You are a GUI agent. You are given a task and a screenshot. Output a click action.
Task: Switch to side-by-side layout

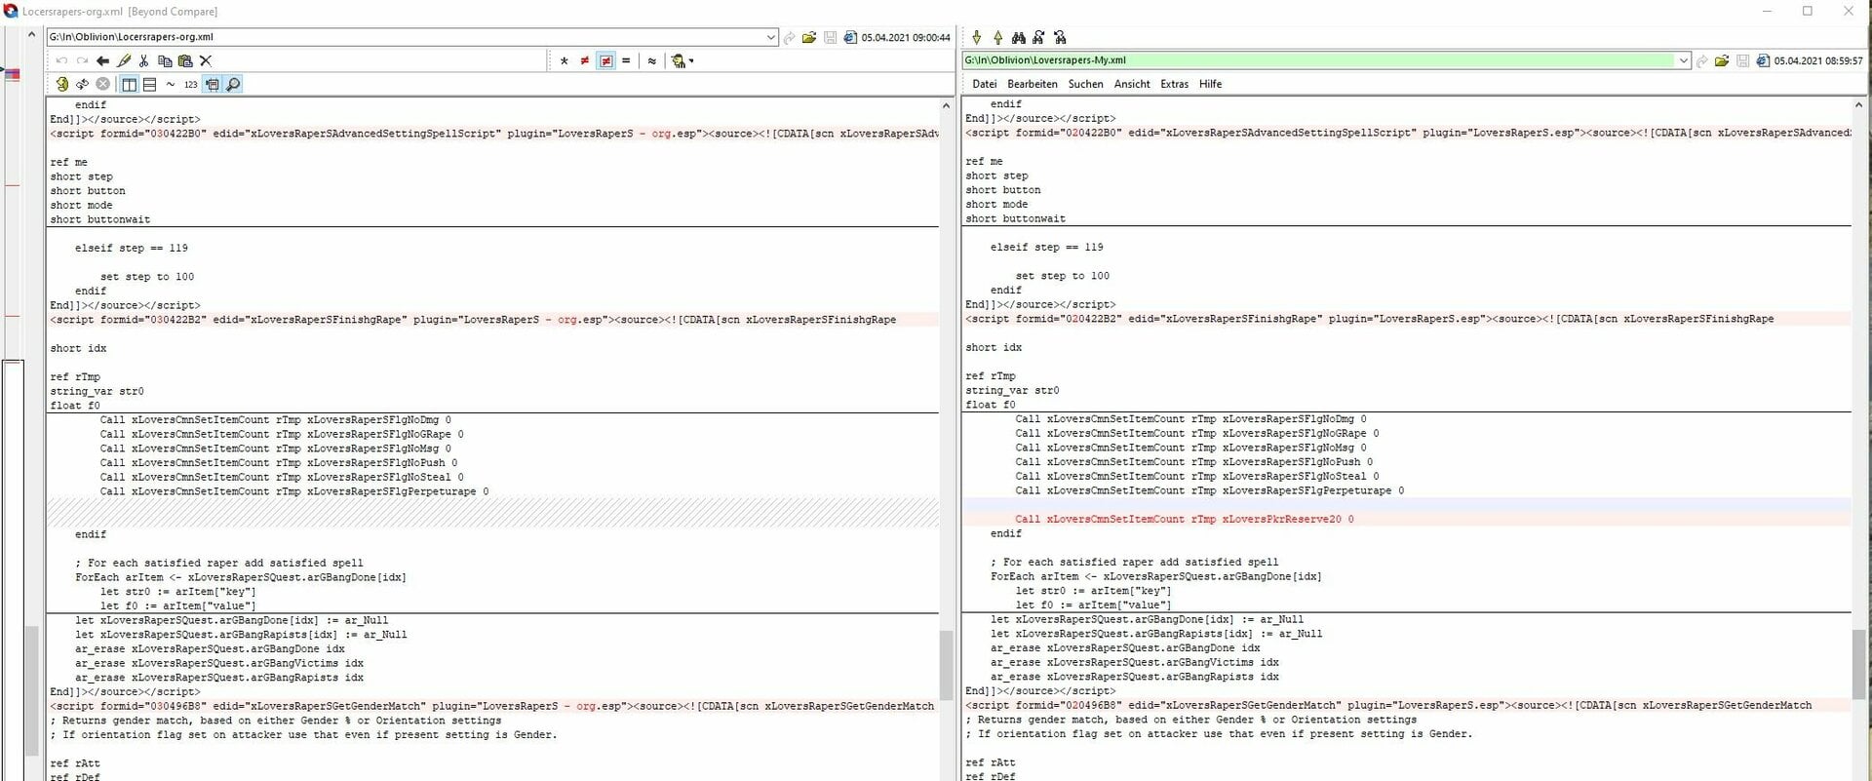click(129, 84)
